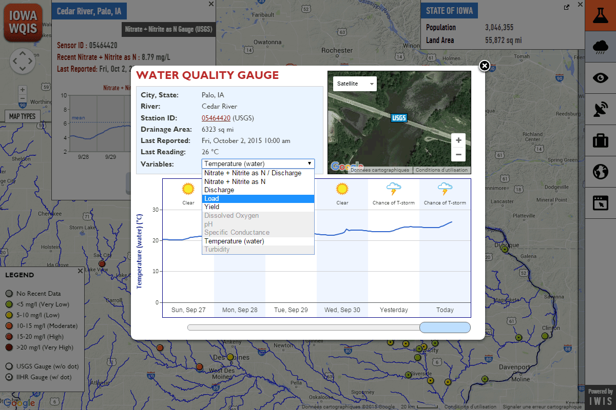616x410 pixels.
Task: Open the briefcase tools sidebar icon
Action: point(601,140)
